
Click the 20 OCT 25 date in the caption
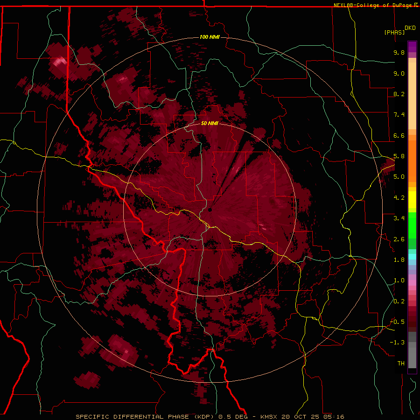coord(300,417)
